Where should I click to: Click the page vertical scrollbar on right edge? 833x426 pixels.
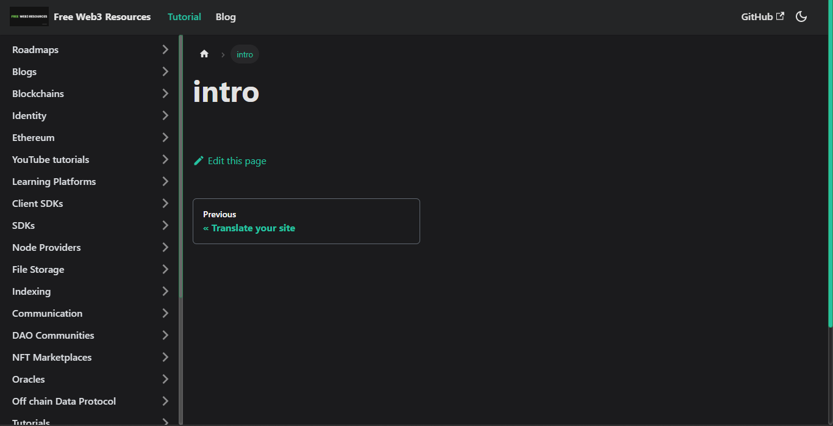click(x=831, y=165)
